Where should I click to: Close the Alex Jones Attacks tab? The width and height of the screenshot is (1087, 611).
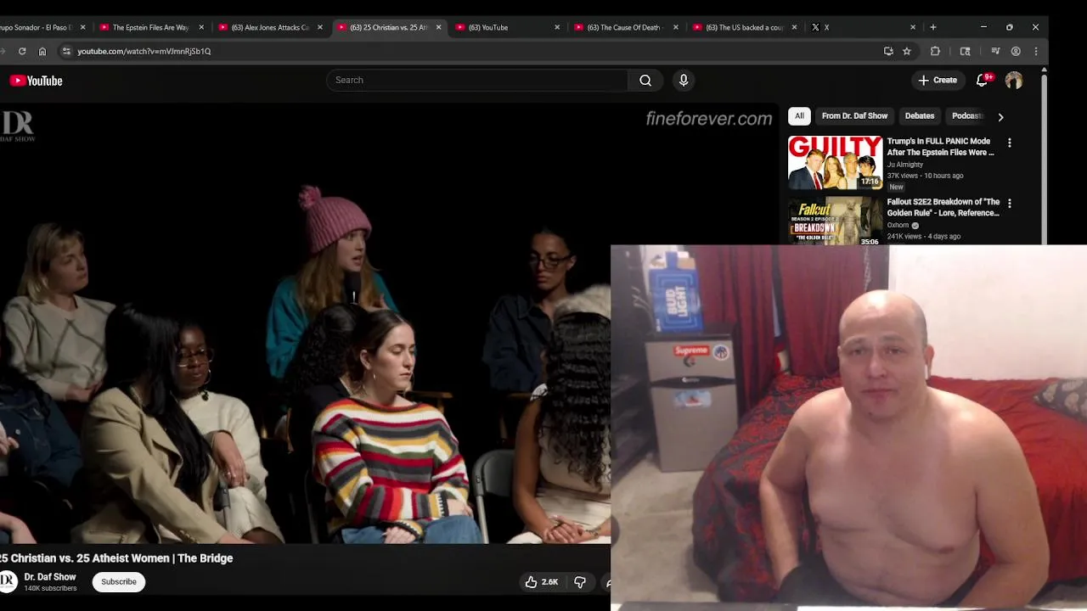point(320,27)
